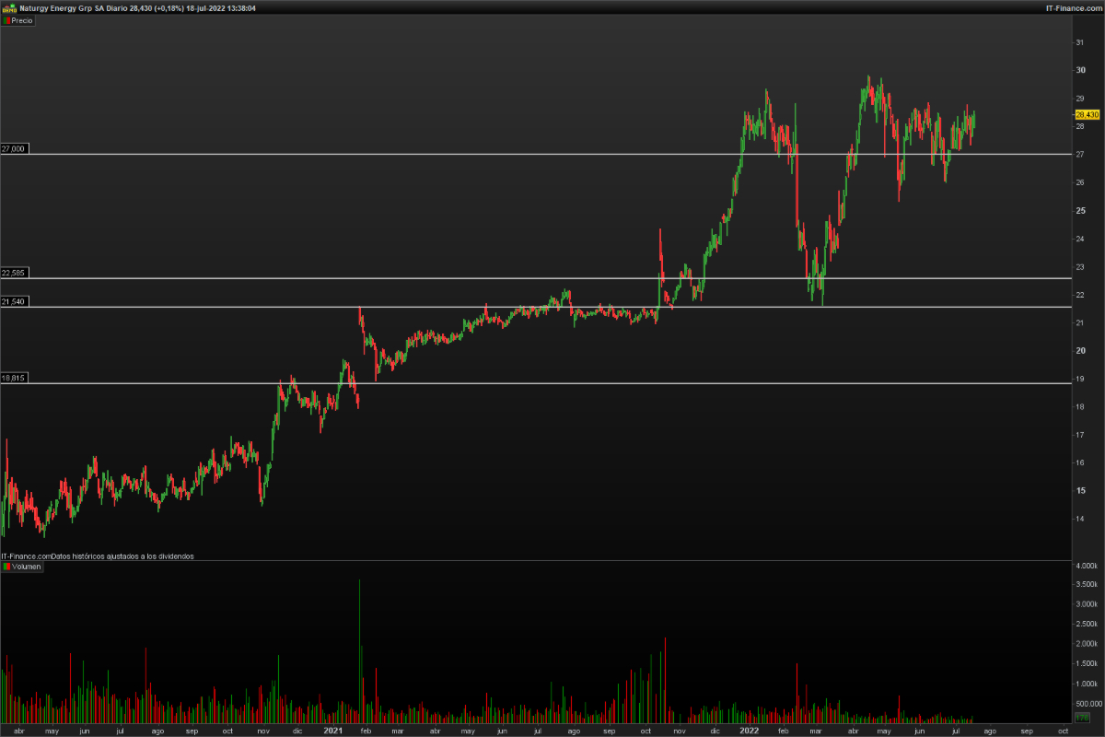
Task: Select the 27,000 horizontal line label
Action: point(15,148)
